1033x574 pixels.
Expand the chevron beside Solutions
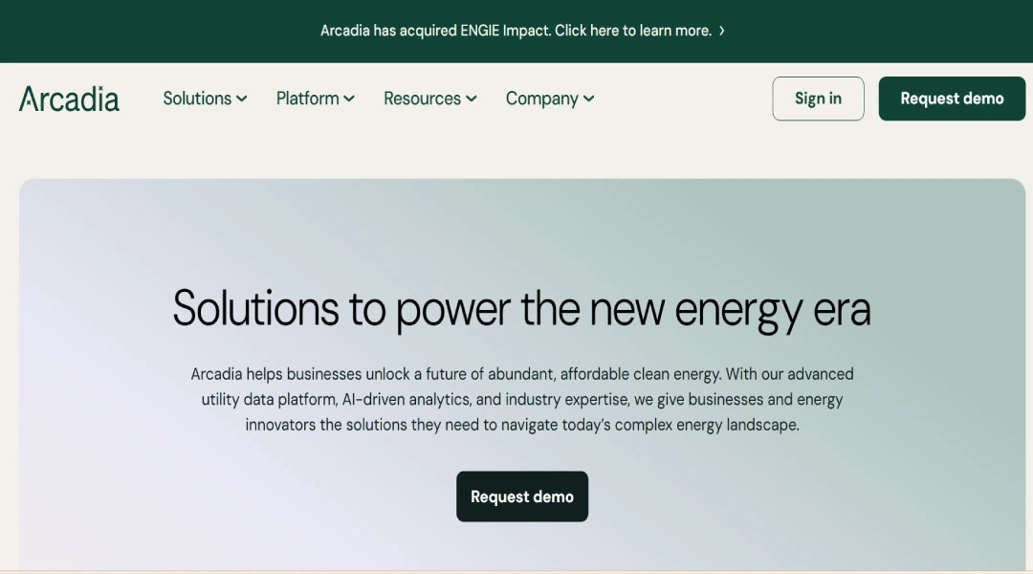point(242,99)
